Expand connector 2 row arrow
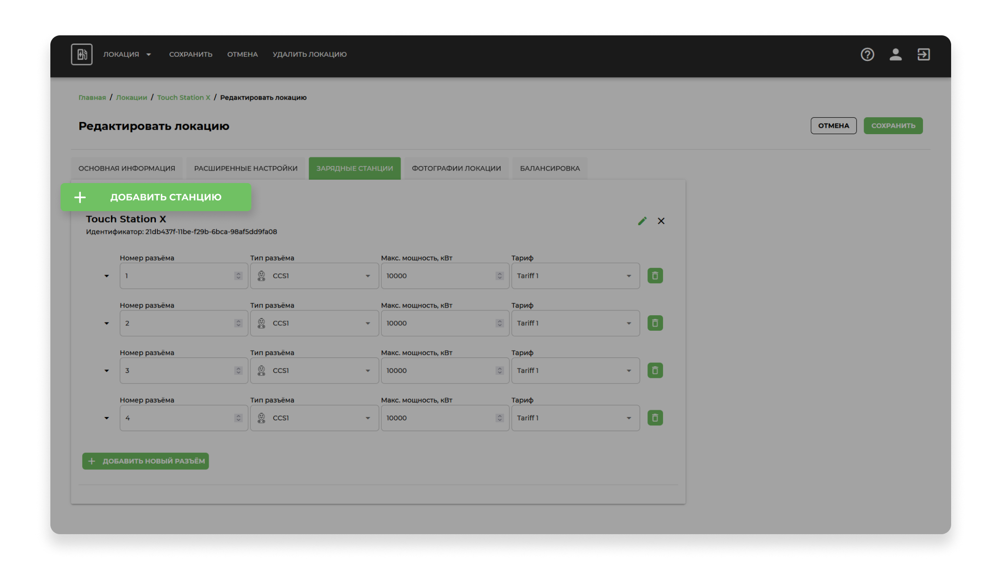The height and width of the screenshot is (570, 1001). tap(107, 324)
